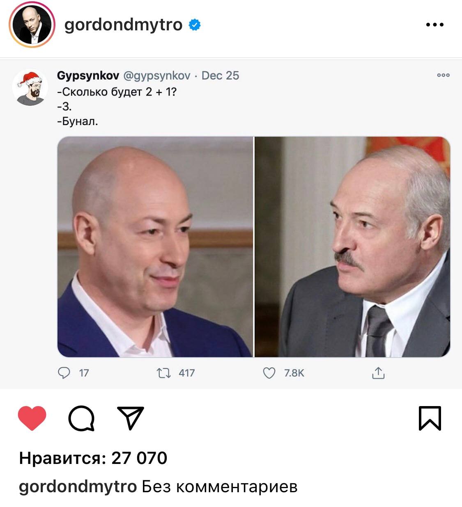Screen dimensions: 462x507
Task: Open the three-dot post options menu
Action: (x=434, y=25)
